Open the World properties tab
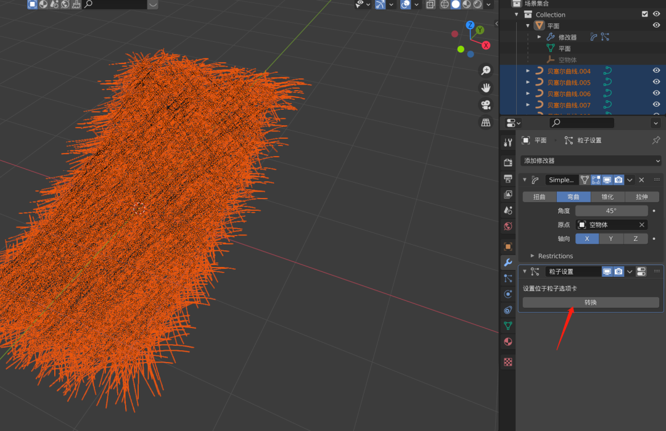The width and height of the screenshot is (666, 431). pos(508,226)
